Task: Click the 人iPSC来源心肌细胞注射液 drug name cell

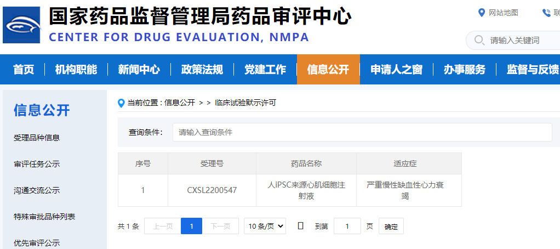Action: [x=306, y=190]
